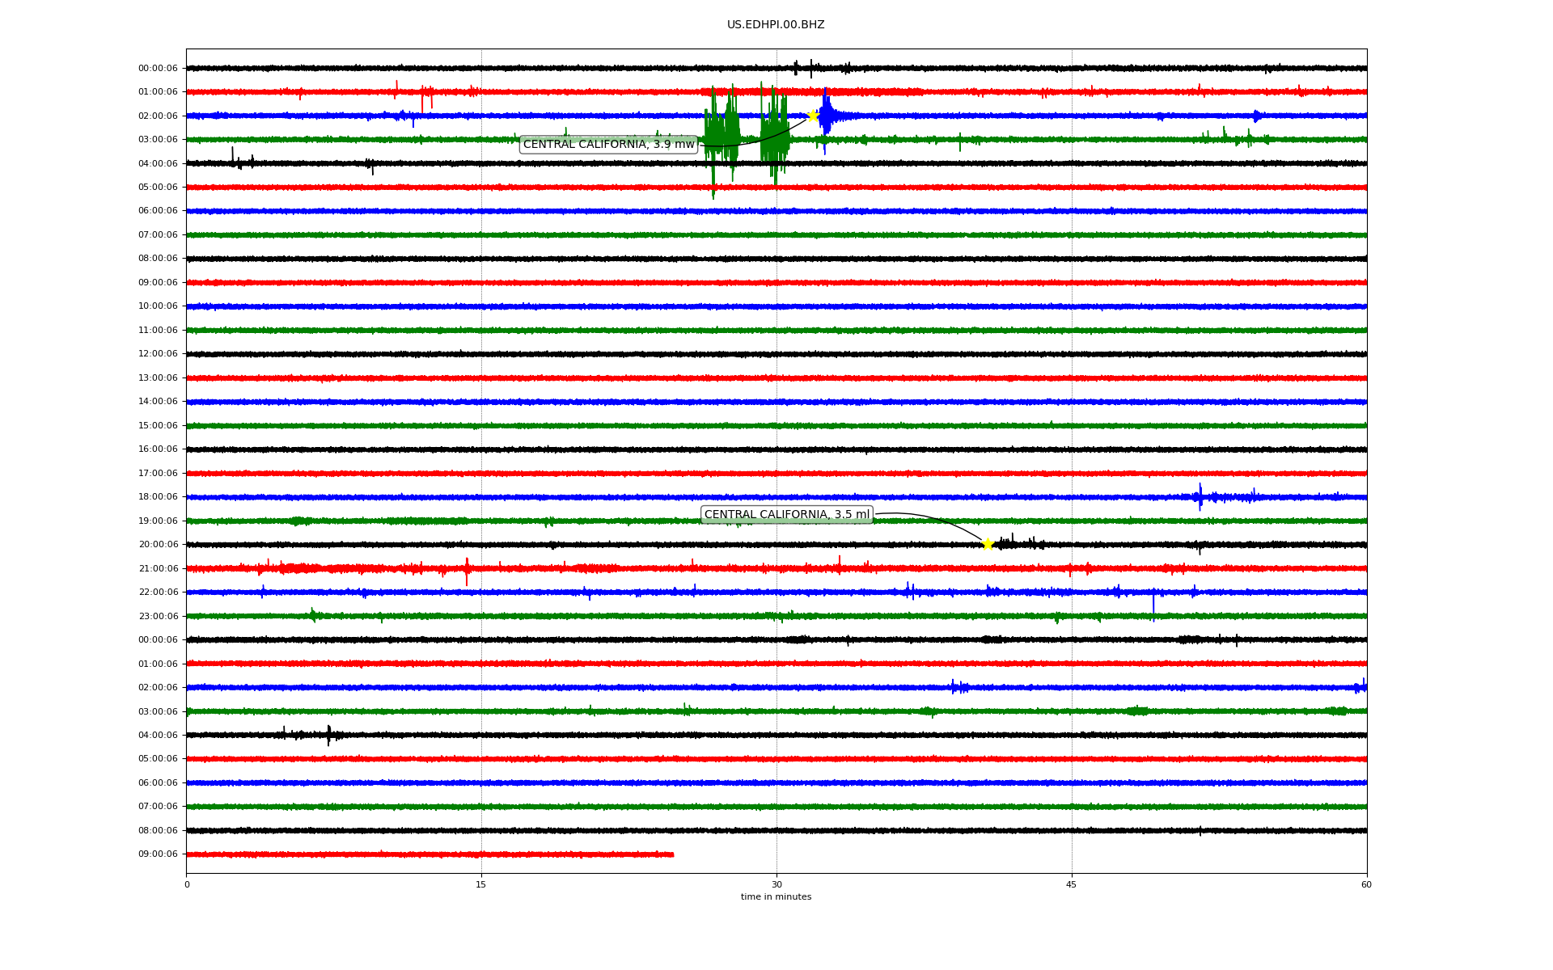This screenshot has height=970, width=1553.
Task: Click the 15 tick on time axis
Action: coord(481,884)
